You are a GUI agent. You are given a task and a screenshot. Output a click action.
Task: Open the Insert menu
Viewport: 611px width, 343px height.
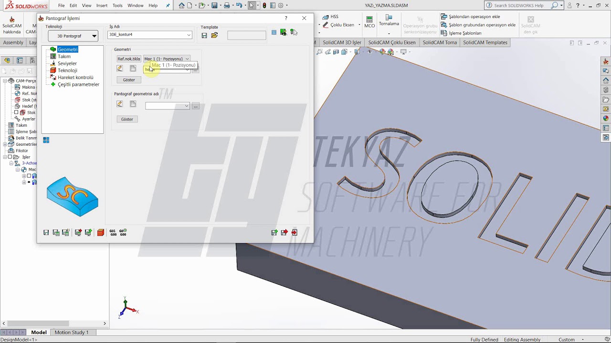[102, 6]
